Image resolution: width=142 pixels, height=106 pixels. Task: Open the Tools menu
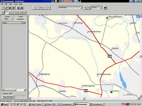pos(16,4)
